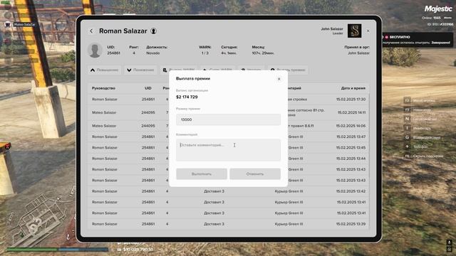
Task: Select the G key hint icon
Action: (x=407, y=137)
